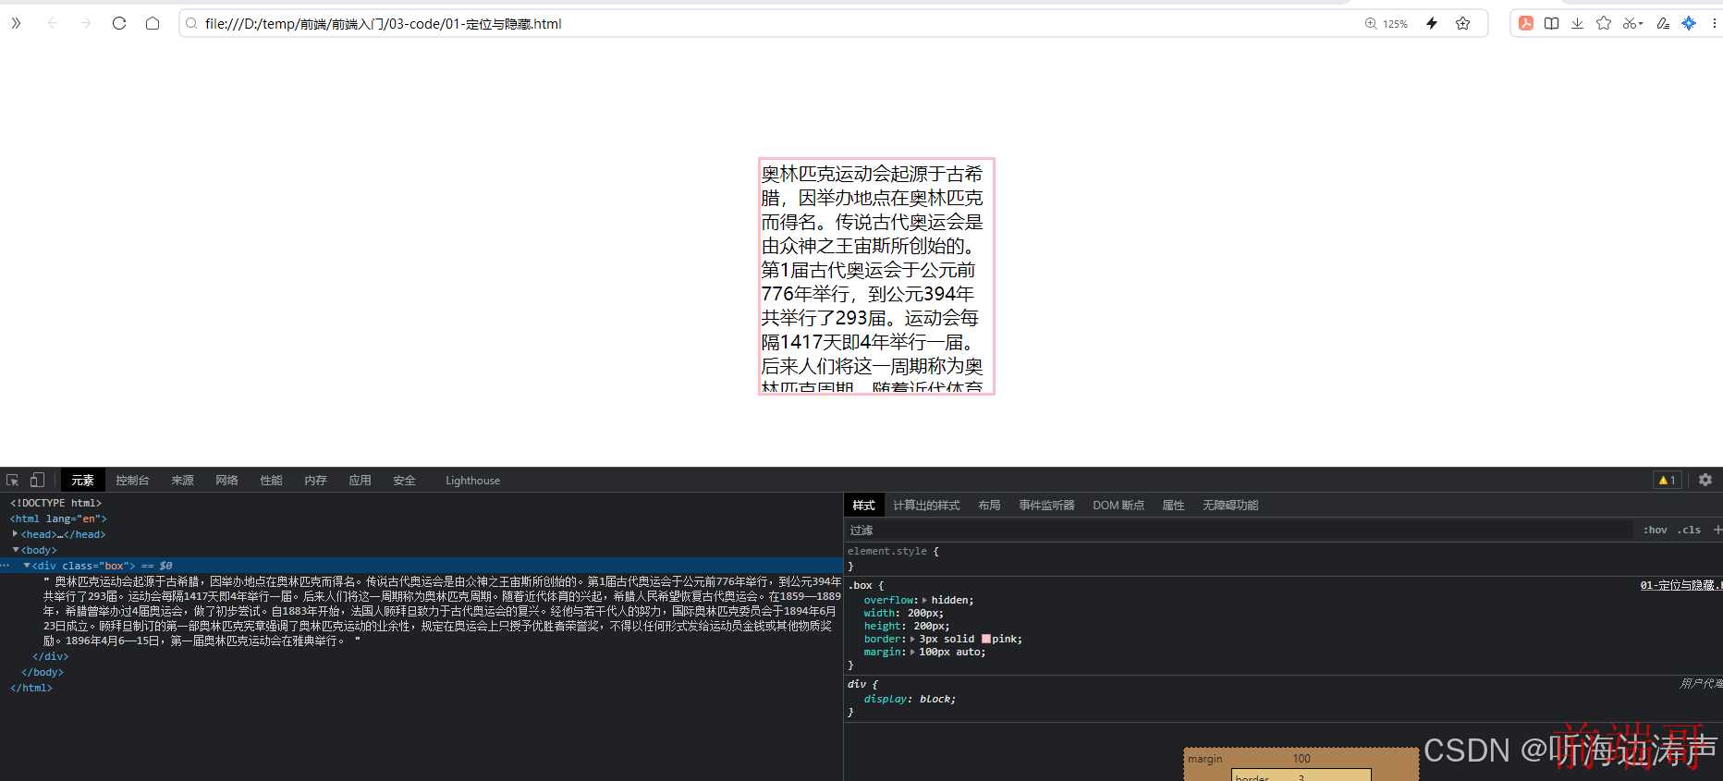
Task: Activate the DevTools element inspector picker
Action: (x=13, y=480)
